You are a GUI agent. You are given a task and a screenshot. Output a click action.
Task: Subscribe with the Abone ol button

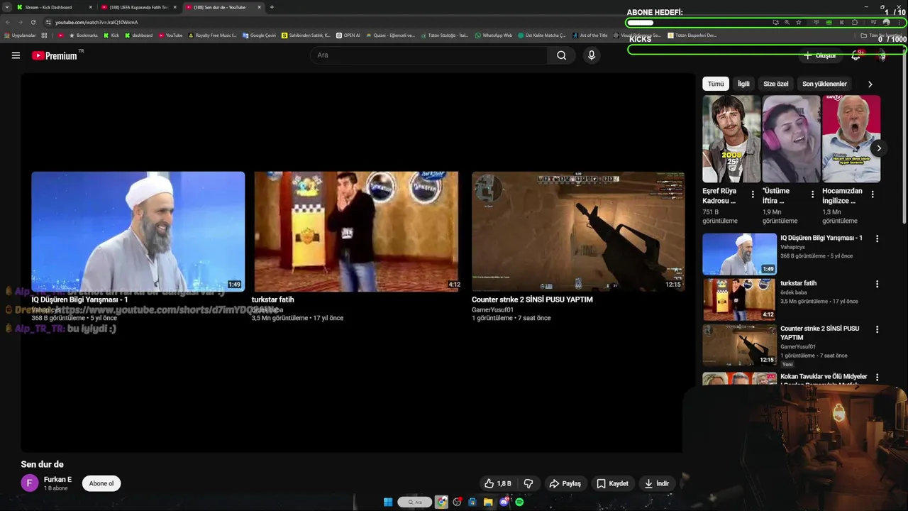(101, 483)
